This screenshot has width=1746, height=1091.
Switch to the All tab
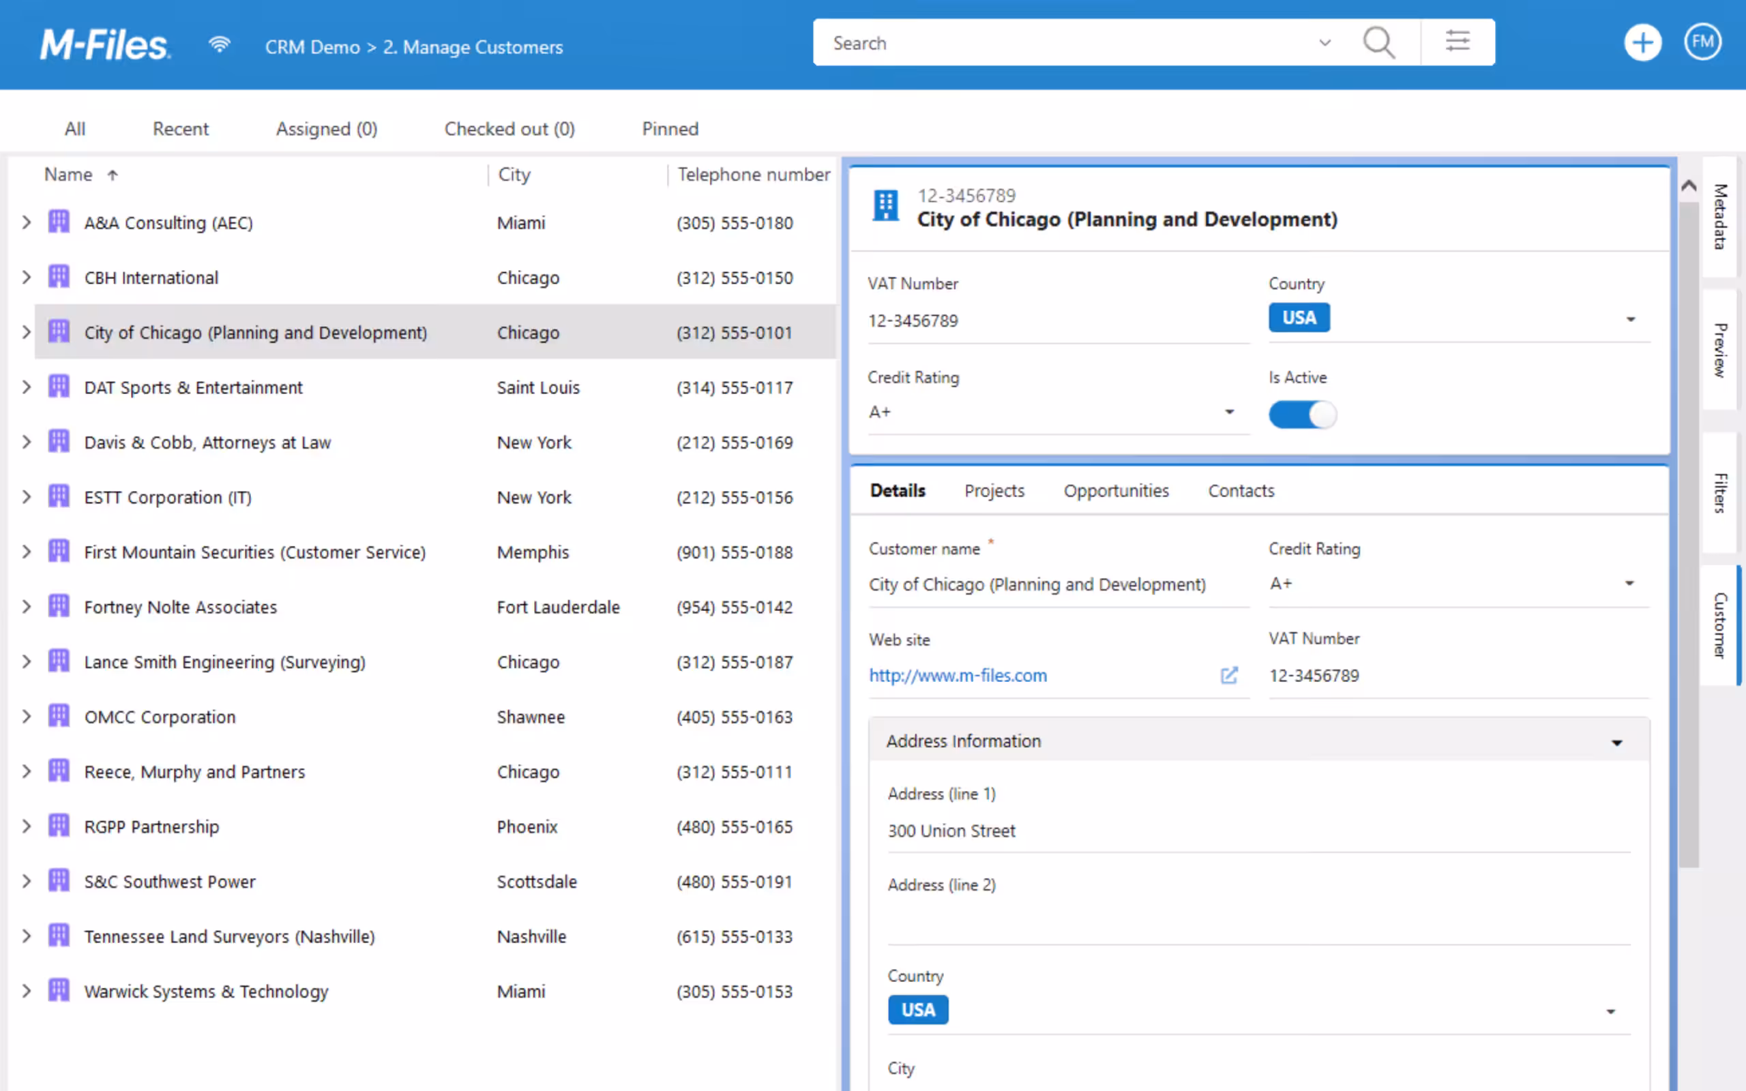pos(75,128)
